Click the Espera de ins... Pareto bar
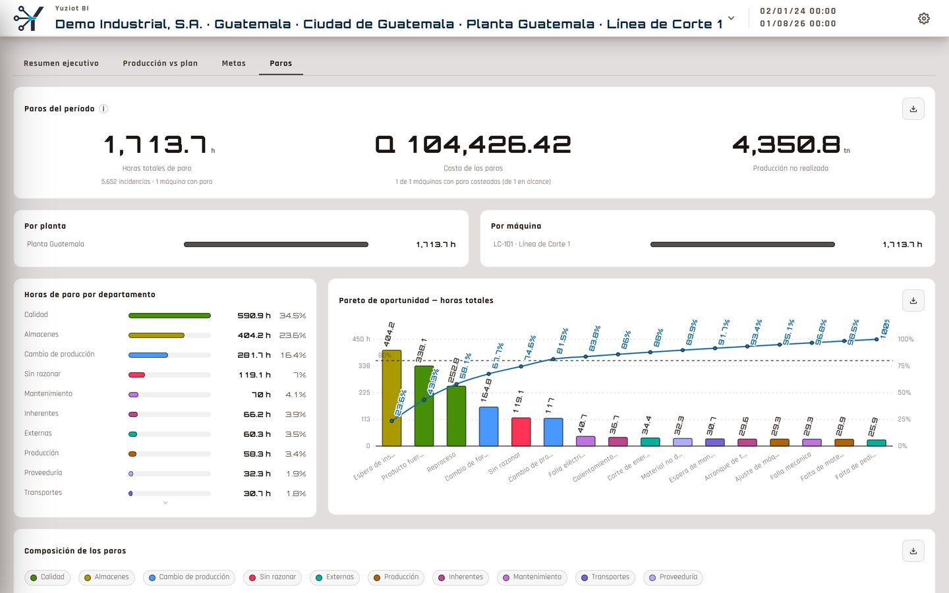The height and width of the screenshot is (593, 949). [x=391, y=398]
